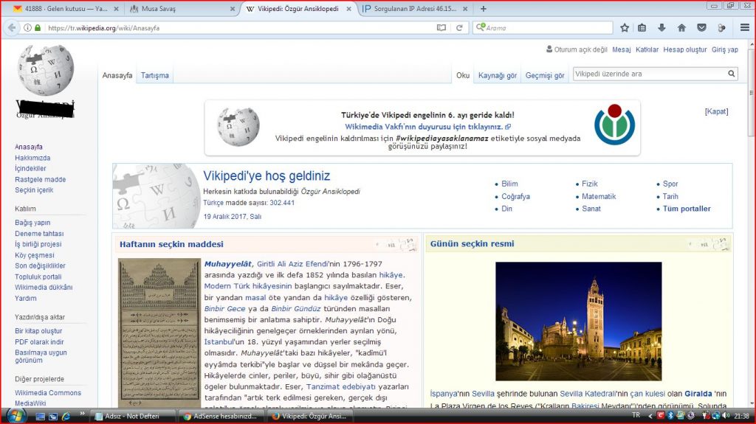Reload the page with refresh icon
The width and height of the screenshot is (756, 424).
459,28
